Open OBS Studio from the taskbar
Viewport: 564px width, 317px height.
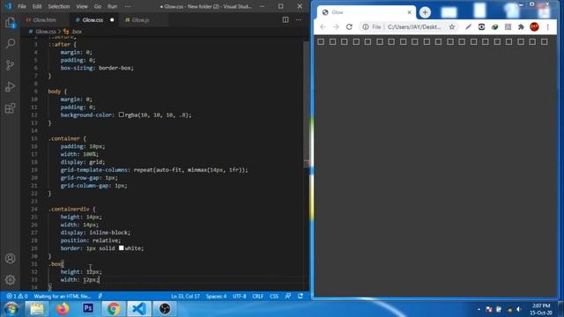165,309
